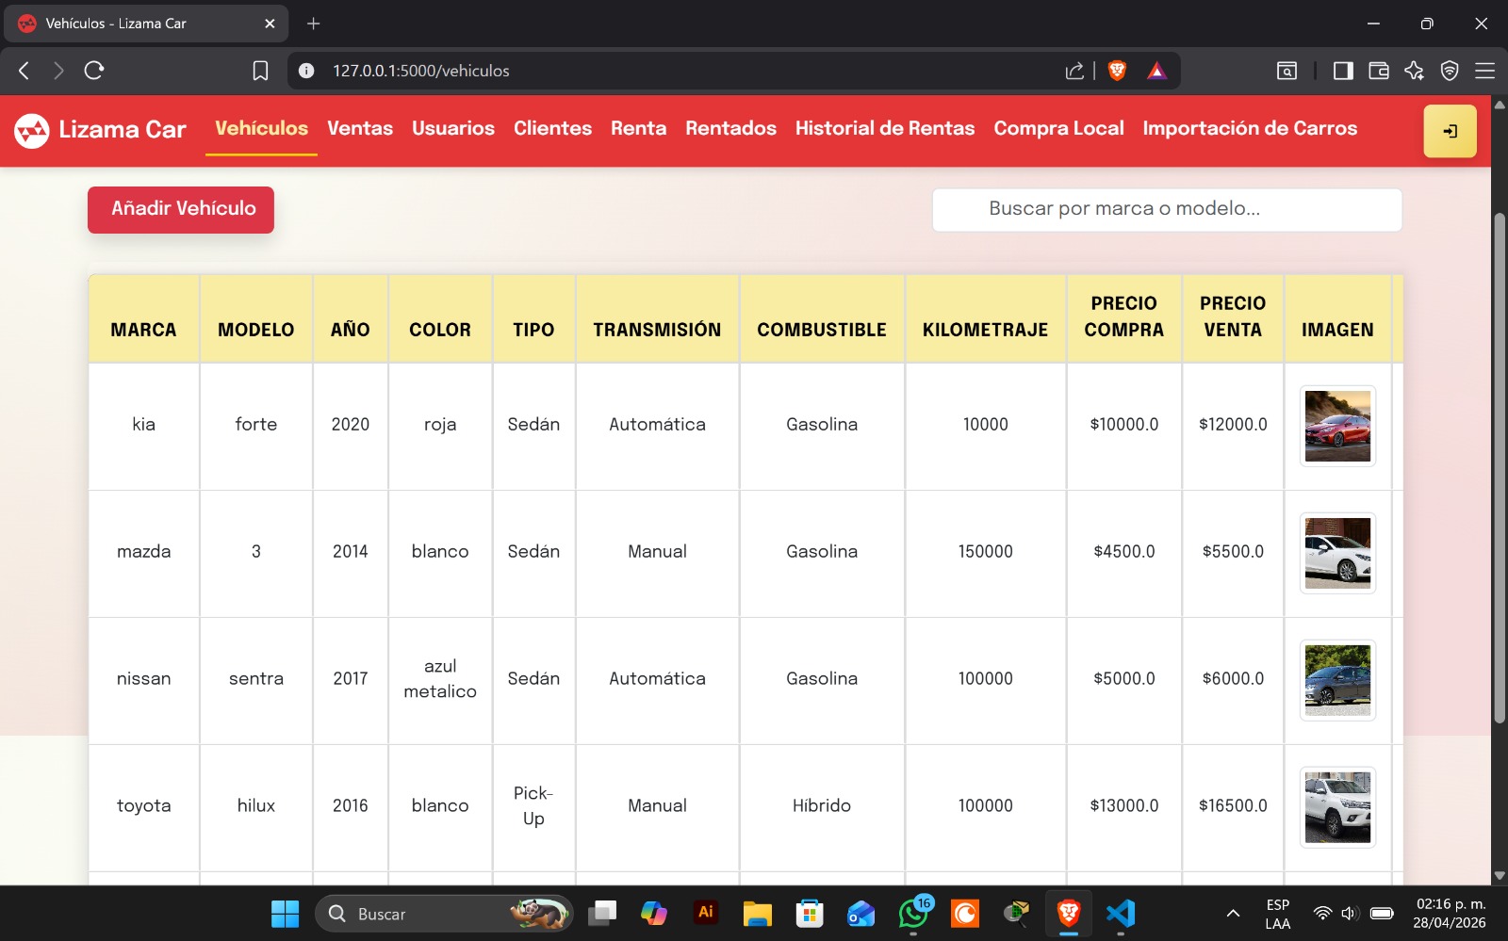Launch Microsoft Store from taskbar
Screen dimensions: 1508x941
click(809, 914)
